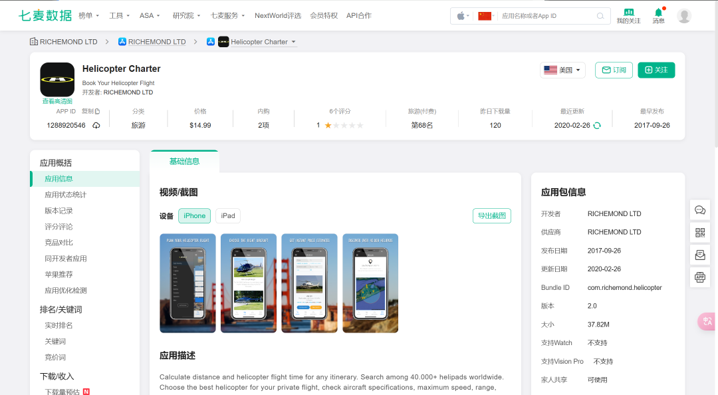Viewport: 718px width, 395px height.
Task: Open 会员特权 menu item
Action: (324, 15)
